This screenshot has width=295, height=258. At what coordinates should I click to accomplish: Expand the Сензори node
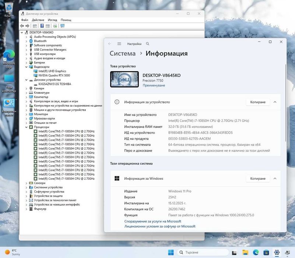[x=27, y=183]
